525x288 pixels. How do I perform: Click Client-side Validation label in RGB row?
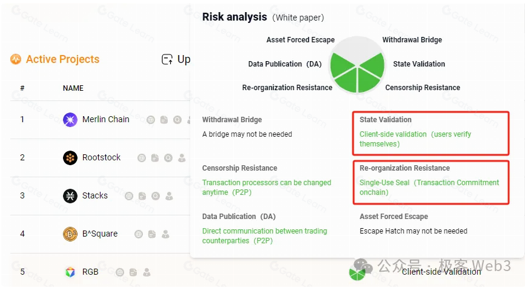[441, 272]
